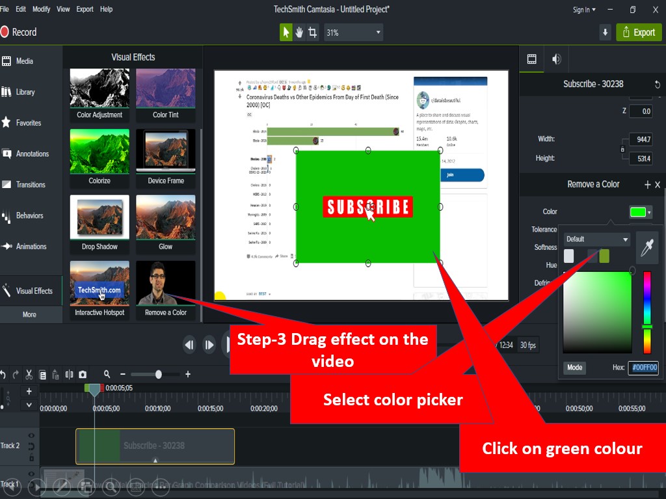
Task: Open the View menu
Action: (x=63, y=9)
